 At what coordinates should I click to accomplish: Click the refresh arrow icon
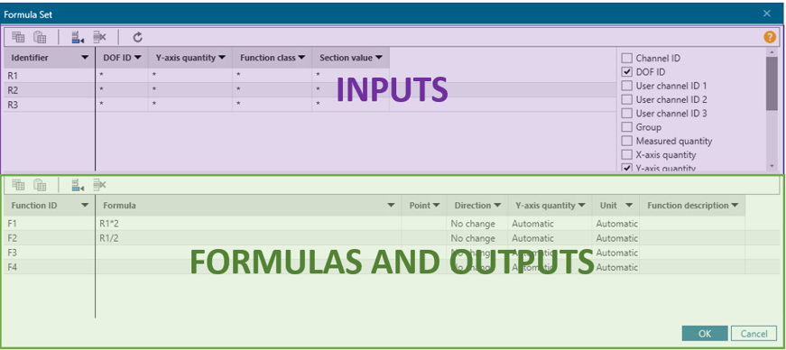[138, 37]
